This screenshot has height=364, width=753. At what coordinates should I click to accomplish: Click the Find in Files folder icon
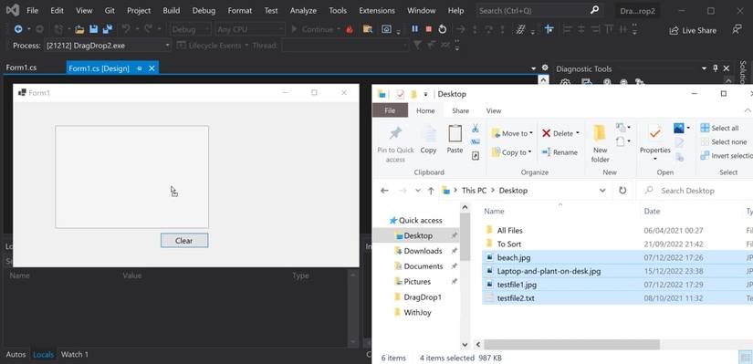coord(368,29)
